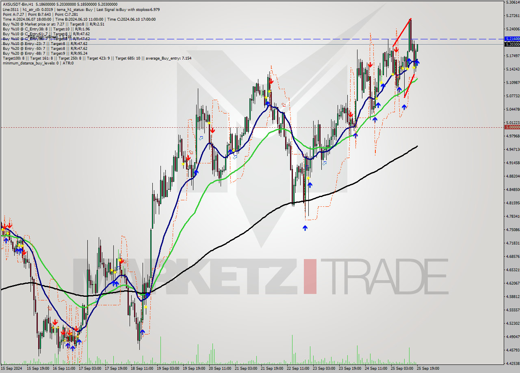
Task: Click the 5.27261 price axis label
Action: pos(513,16)
